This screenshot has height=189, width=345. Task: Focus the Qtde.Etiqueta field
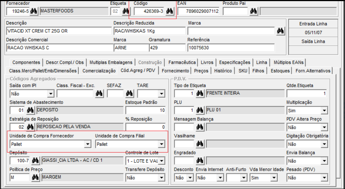pos(307,94)
